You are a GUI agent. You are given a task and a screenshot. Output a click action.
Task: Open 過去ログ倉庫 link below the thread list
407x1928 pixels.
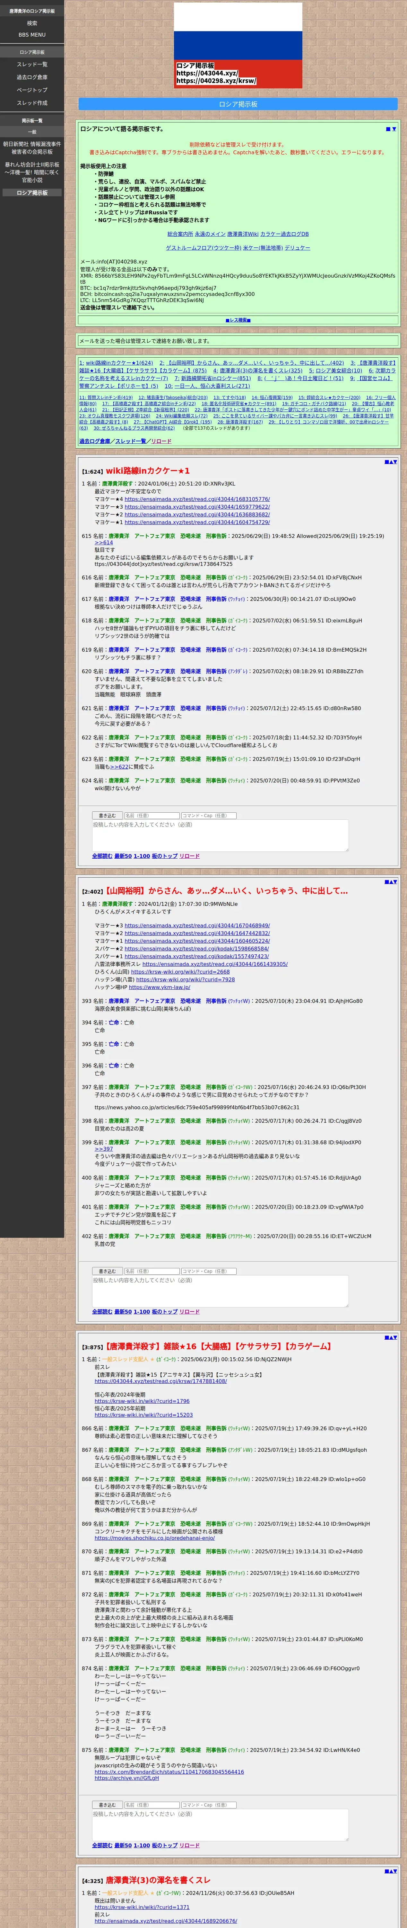[x=94, y=441]
